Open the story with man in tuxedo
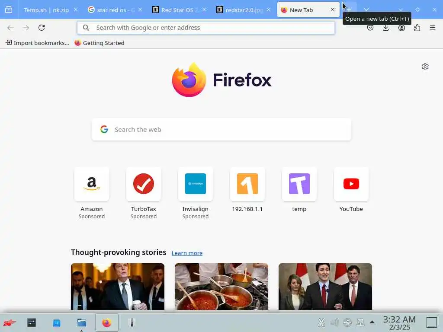443x332 pixels. coord(118,287)
